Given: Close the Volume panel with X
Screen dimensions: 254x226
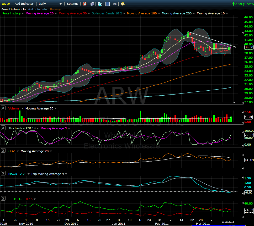Looking at the screenshot, I should [x=3, y=108].
